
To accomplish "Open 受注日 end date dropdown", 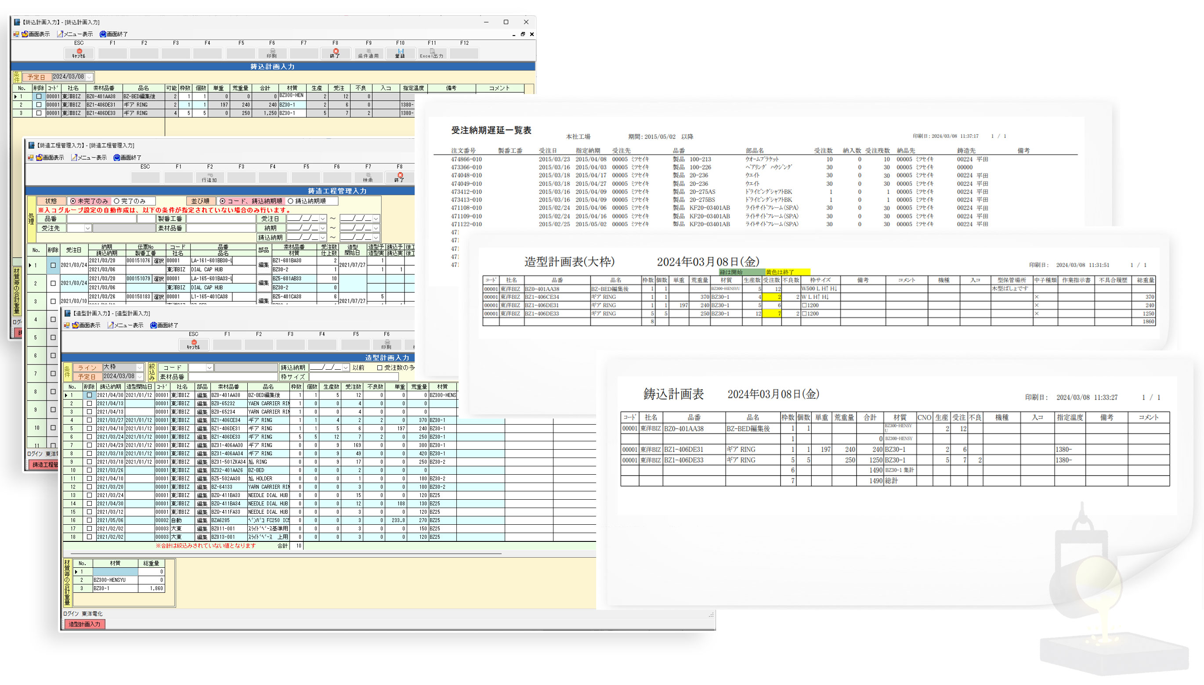I will [376, 219].
